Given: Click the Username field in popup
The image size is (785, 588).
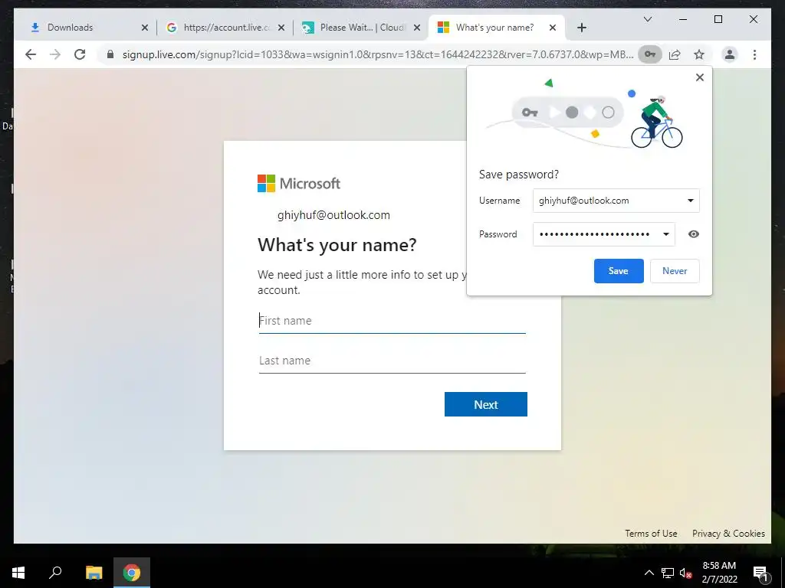Looking at the screenshot, I should click(x=616, y=201).
